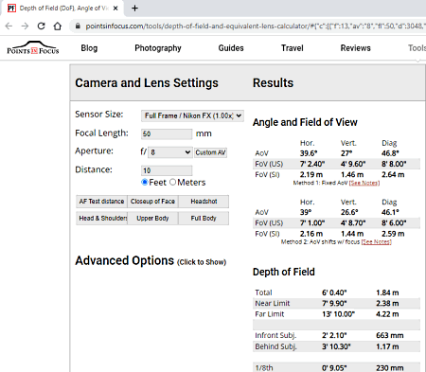Select the Feet radio button
426x372 pixels.
coord(145,182)
